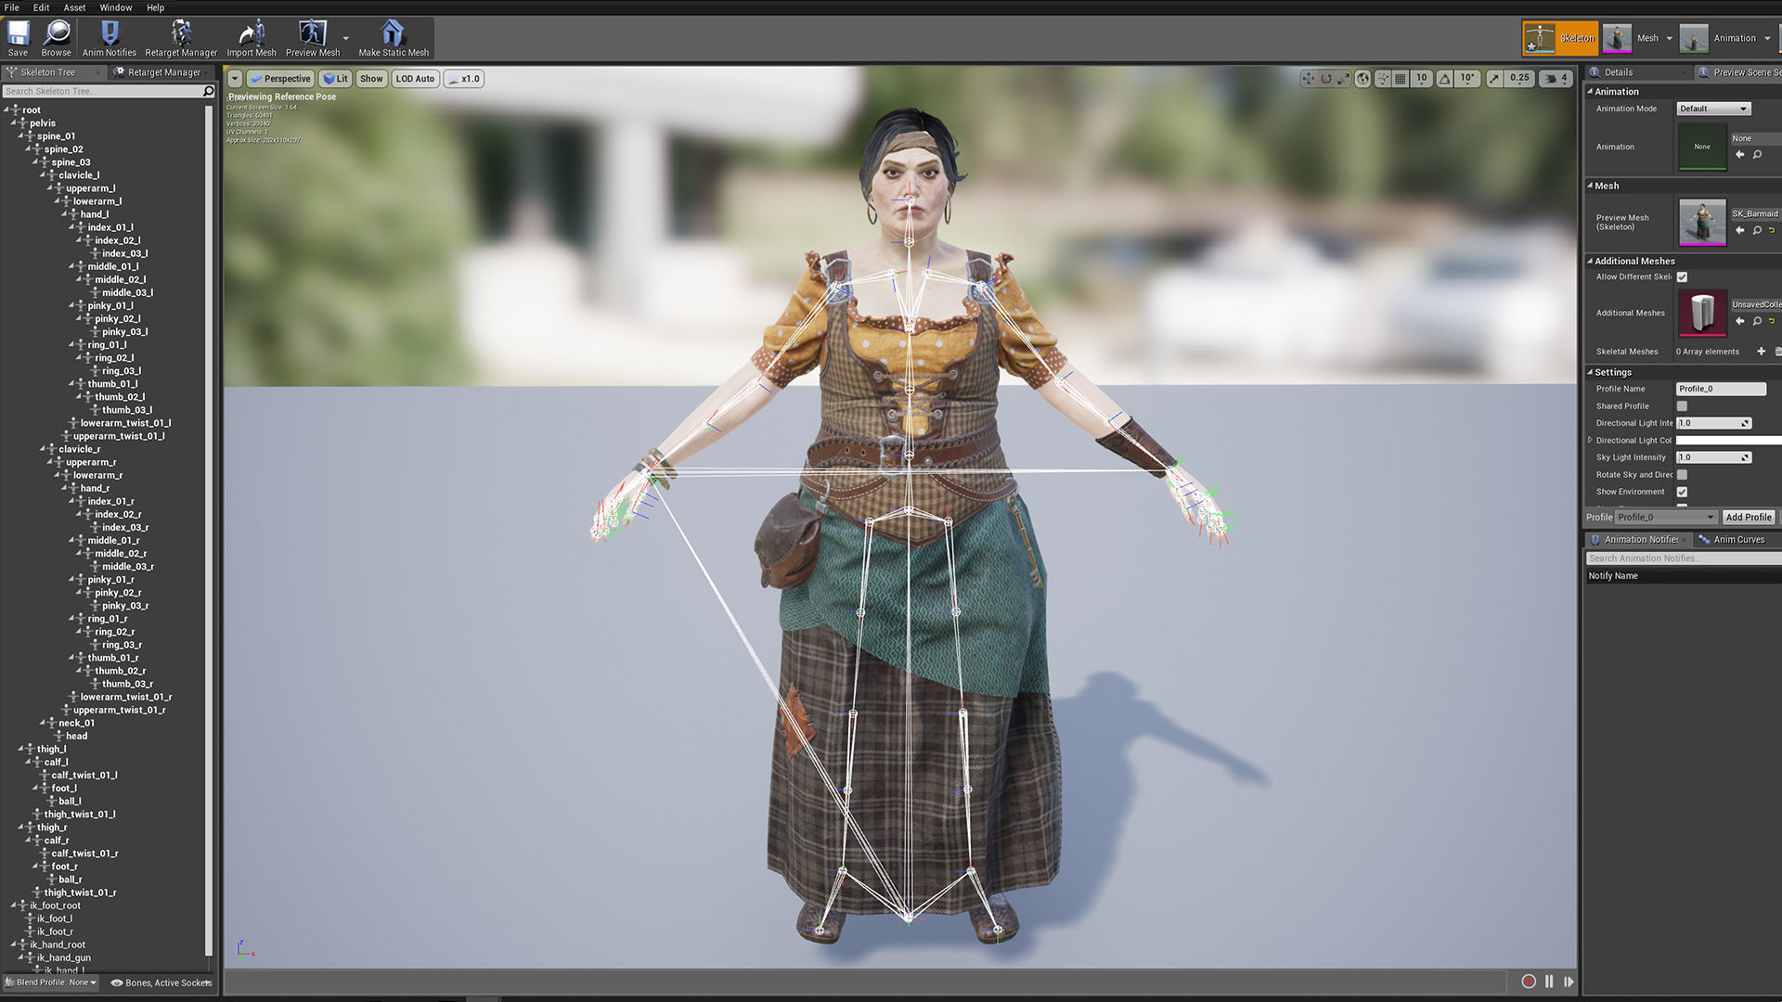Screen dimensions: 1782x1002
Task: Toggle Allow Different Skeletons checkbox
Action: 1682,277
